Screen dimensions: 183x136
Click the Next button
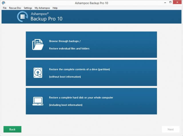[171, 129]
